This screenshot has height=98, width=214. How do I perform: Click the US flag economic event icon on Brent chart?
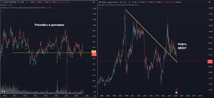click(176, 93)
